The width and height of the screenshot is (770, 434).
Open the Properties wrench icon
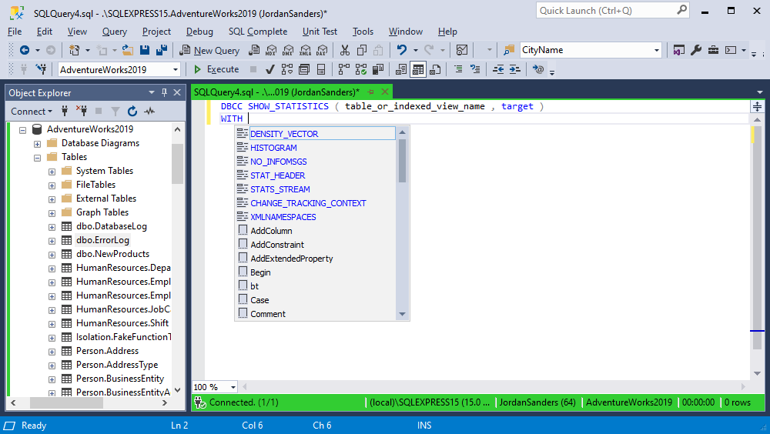[696, 50]
